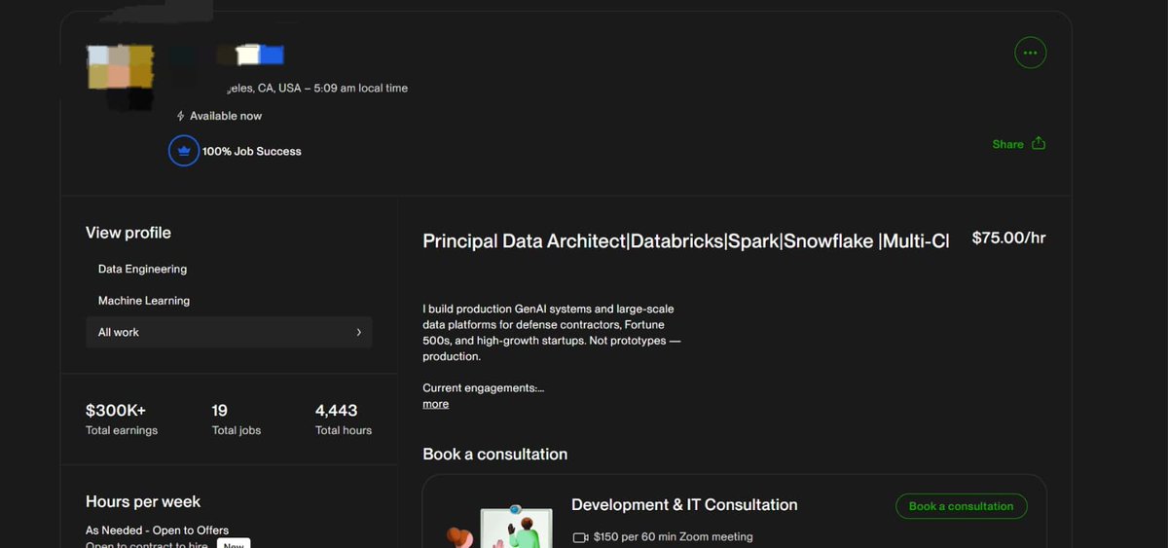Click the $150 per 60 min Zoom meeting text
The image size is (1168, 548).
coord(673,537)
